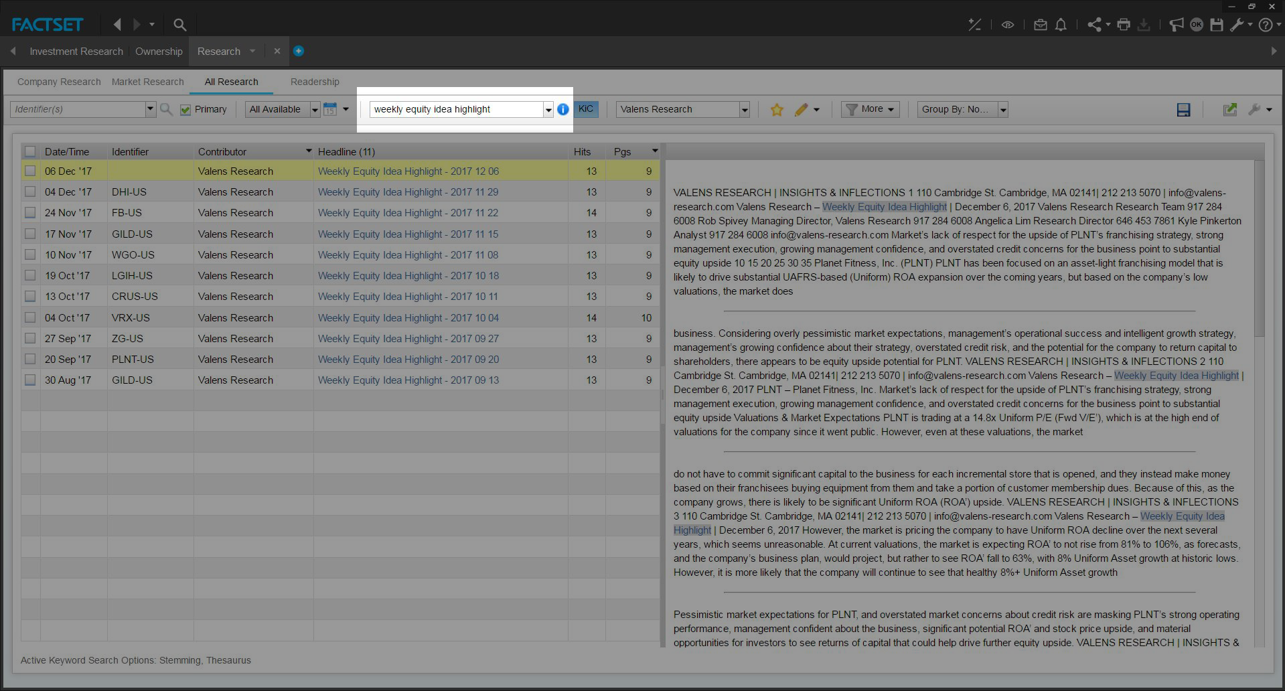Screen dimensions: 1285x691
Task: Click the blue info icon beside the keyword field
Action: coord(563,109)
